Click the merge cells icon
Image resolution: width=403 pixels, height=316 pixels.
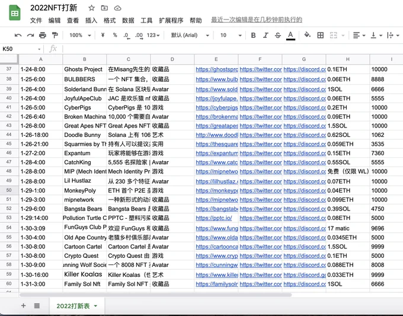[333, 35]
